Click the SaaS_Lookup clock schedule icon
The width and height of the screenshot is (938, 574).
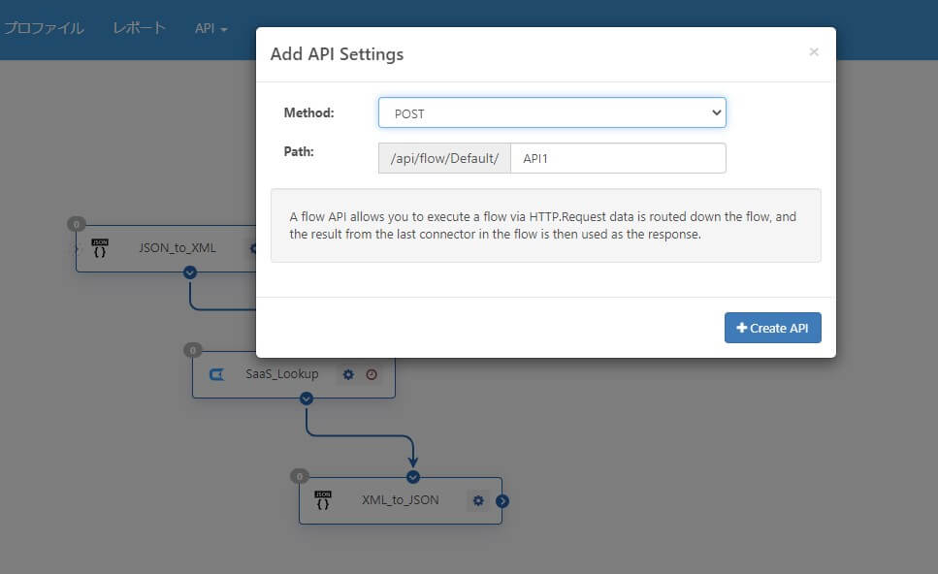pos(372,374)
